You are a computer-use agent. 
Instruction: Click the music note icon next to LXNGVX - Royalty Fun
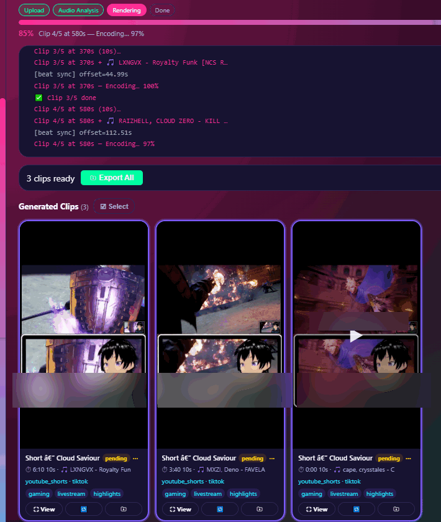click(x=65, y=470)
